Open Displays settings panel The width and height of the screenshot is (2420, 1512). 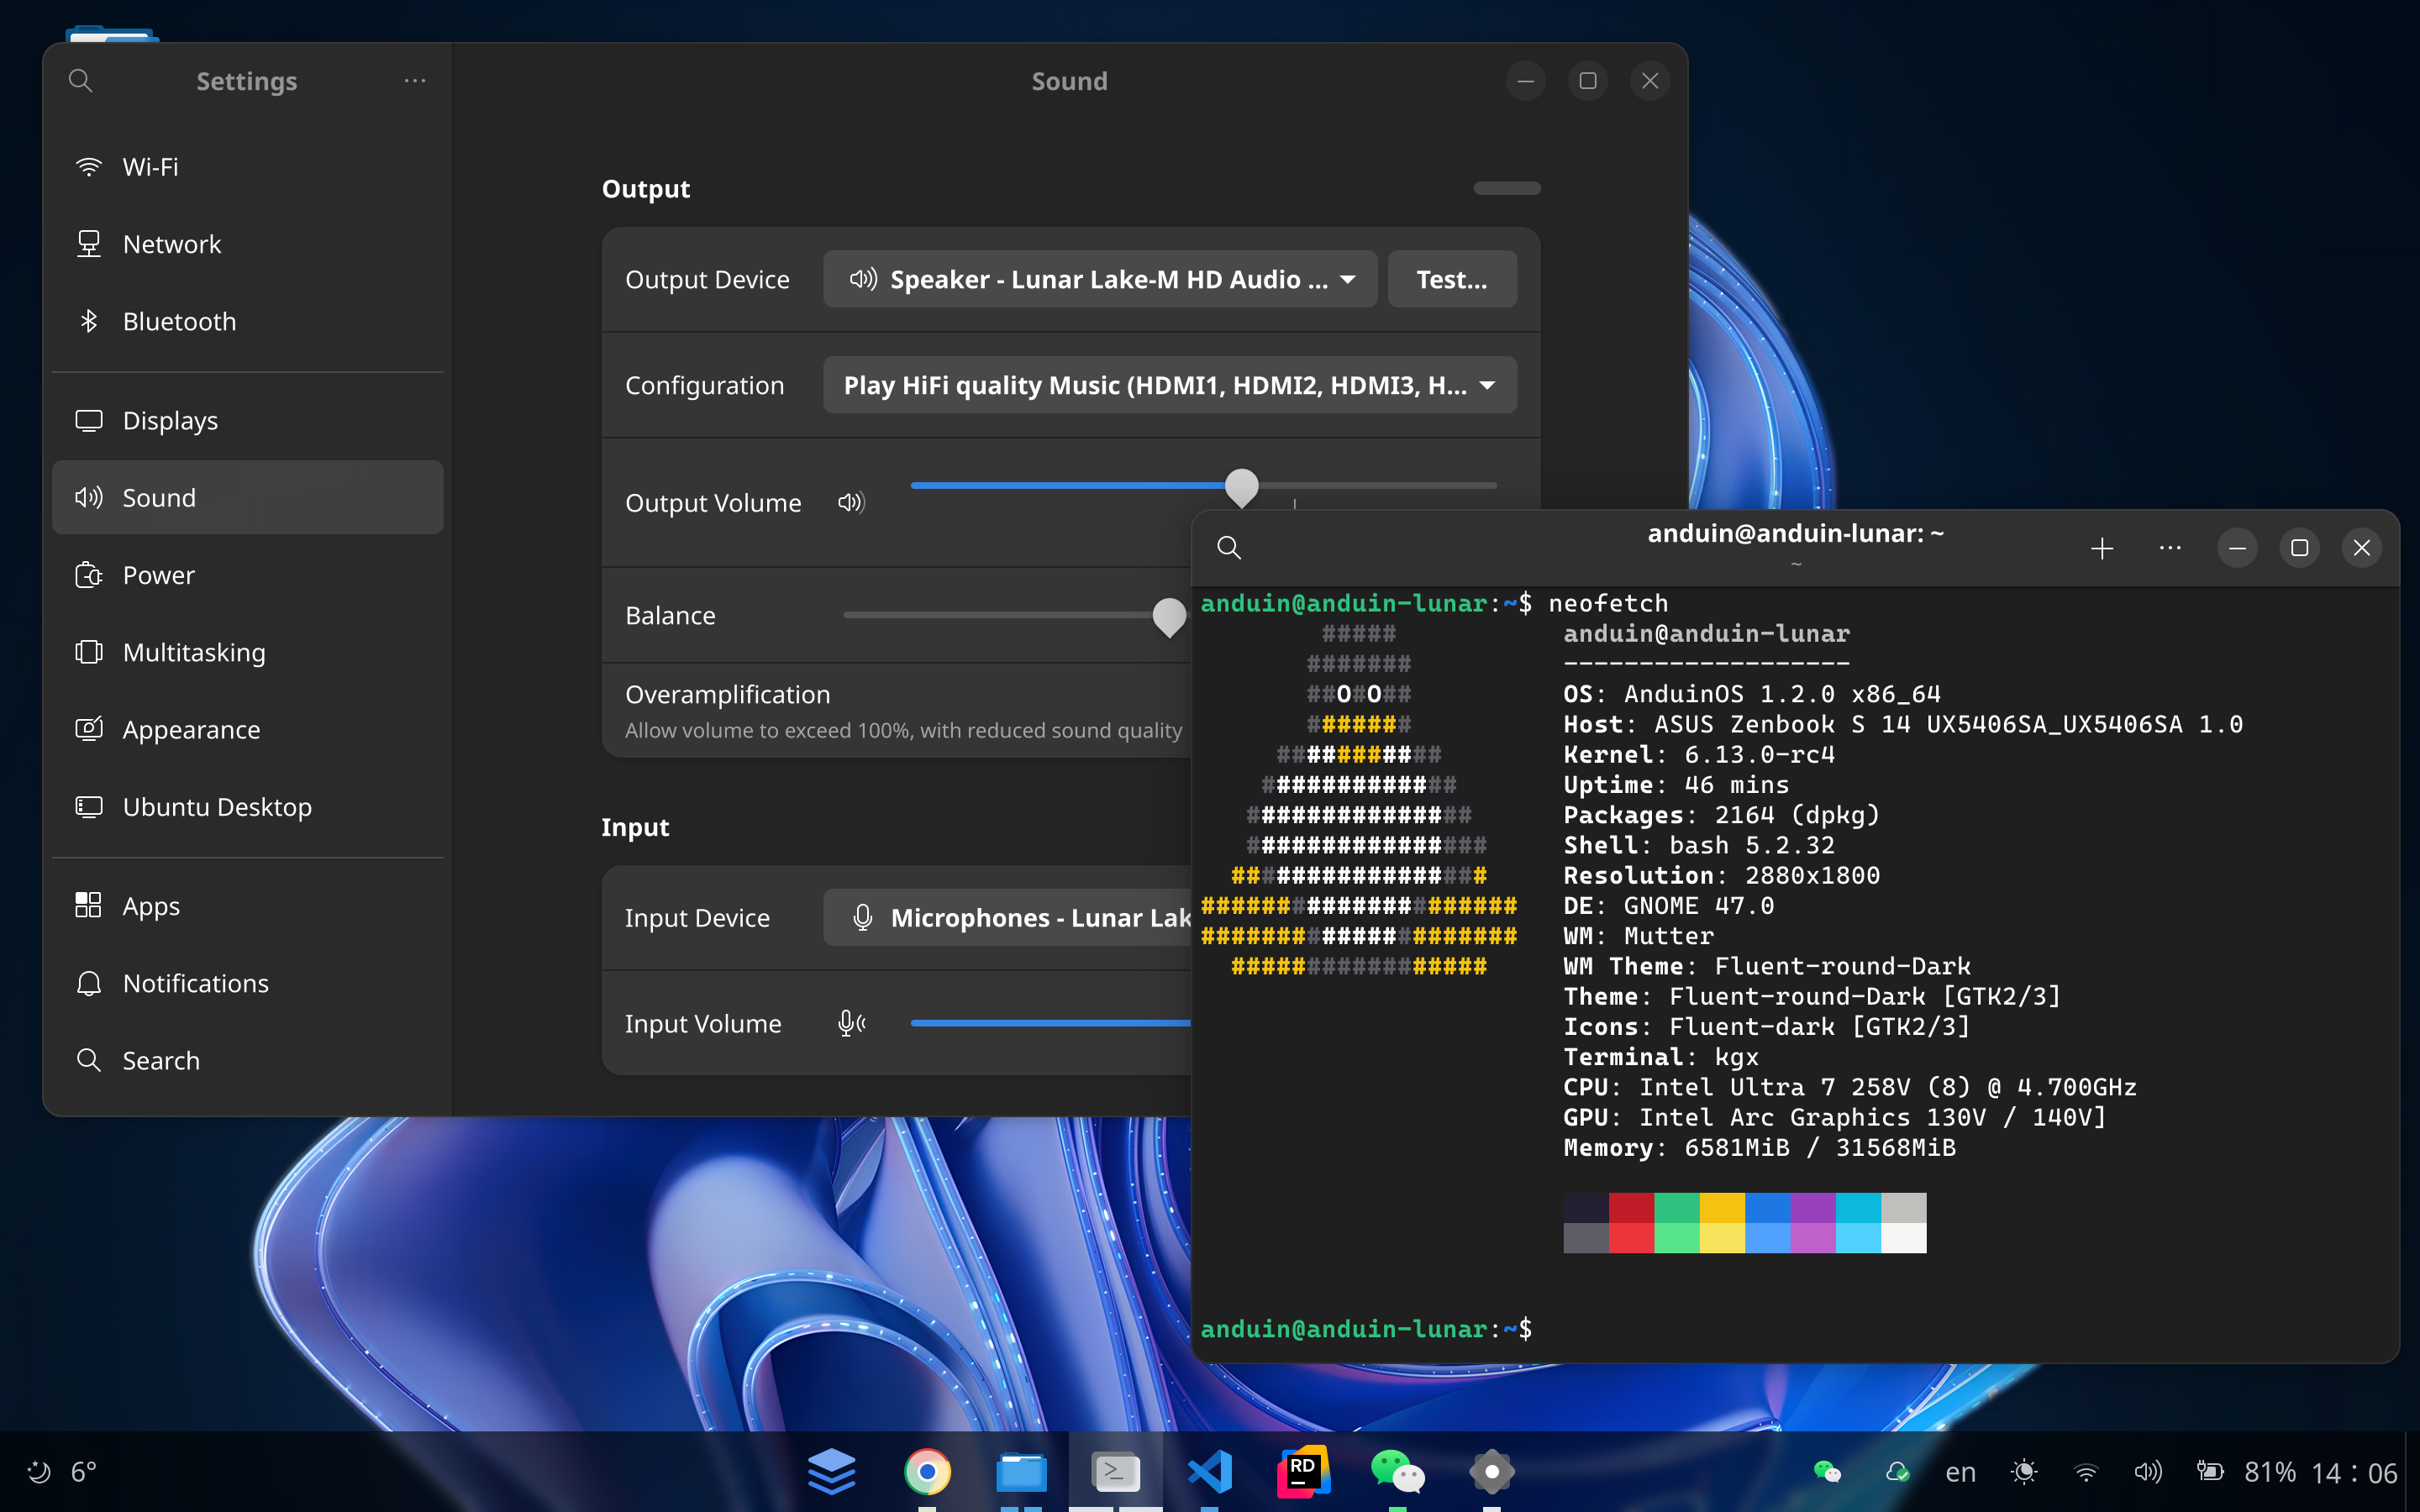pos(247,420)
